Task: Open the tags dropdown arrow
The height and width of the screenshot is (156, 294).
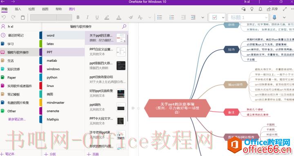Action: 223,17
